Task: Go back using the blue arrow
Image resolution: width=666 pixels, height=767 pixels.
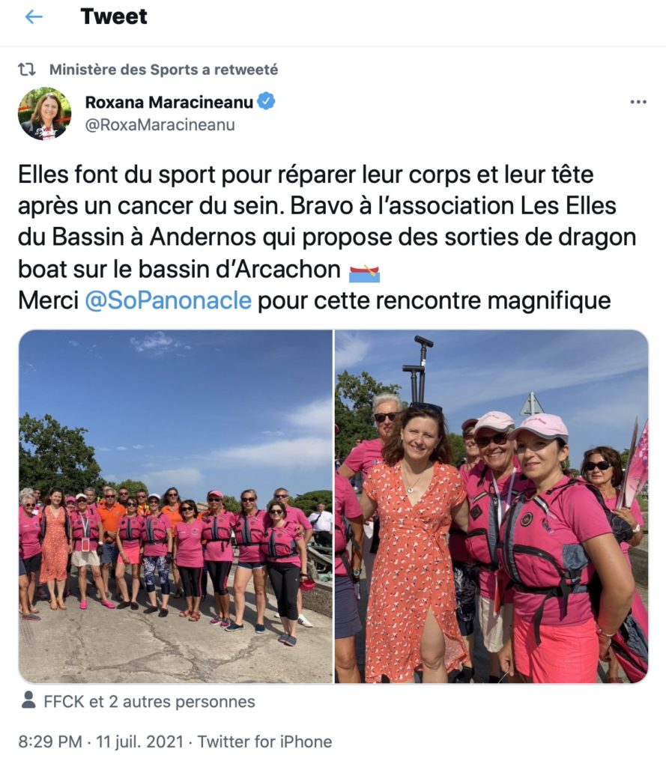Action: coord(33,16)
